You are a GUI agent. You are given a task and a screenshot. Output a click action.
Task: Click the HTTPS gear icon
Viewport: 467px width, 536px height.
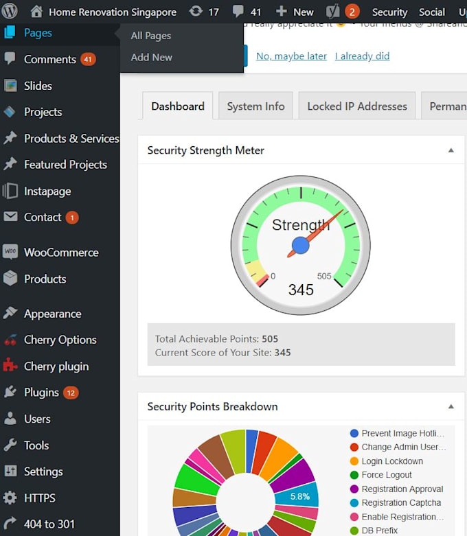click(x=10, y=498)
